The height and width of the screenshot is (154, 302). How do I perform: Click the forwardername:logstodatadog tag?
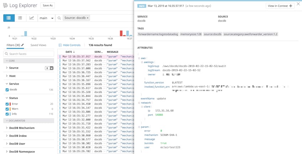coord(158,34)
